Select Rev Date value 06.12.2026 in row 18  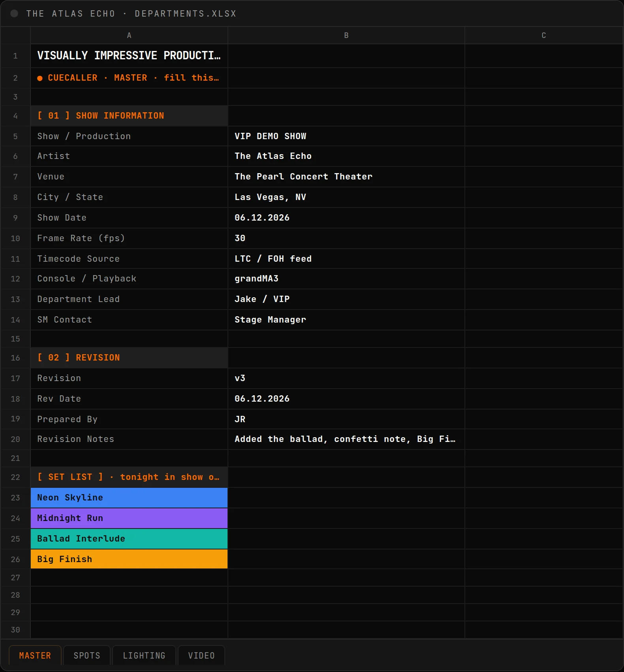346,399
